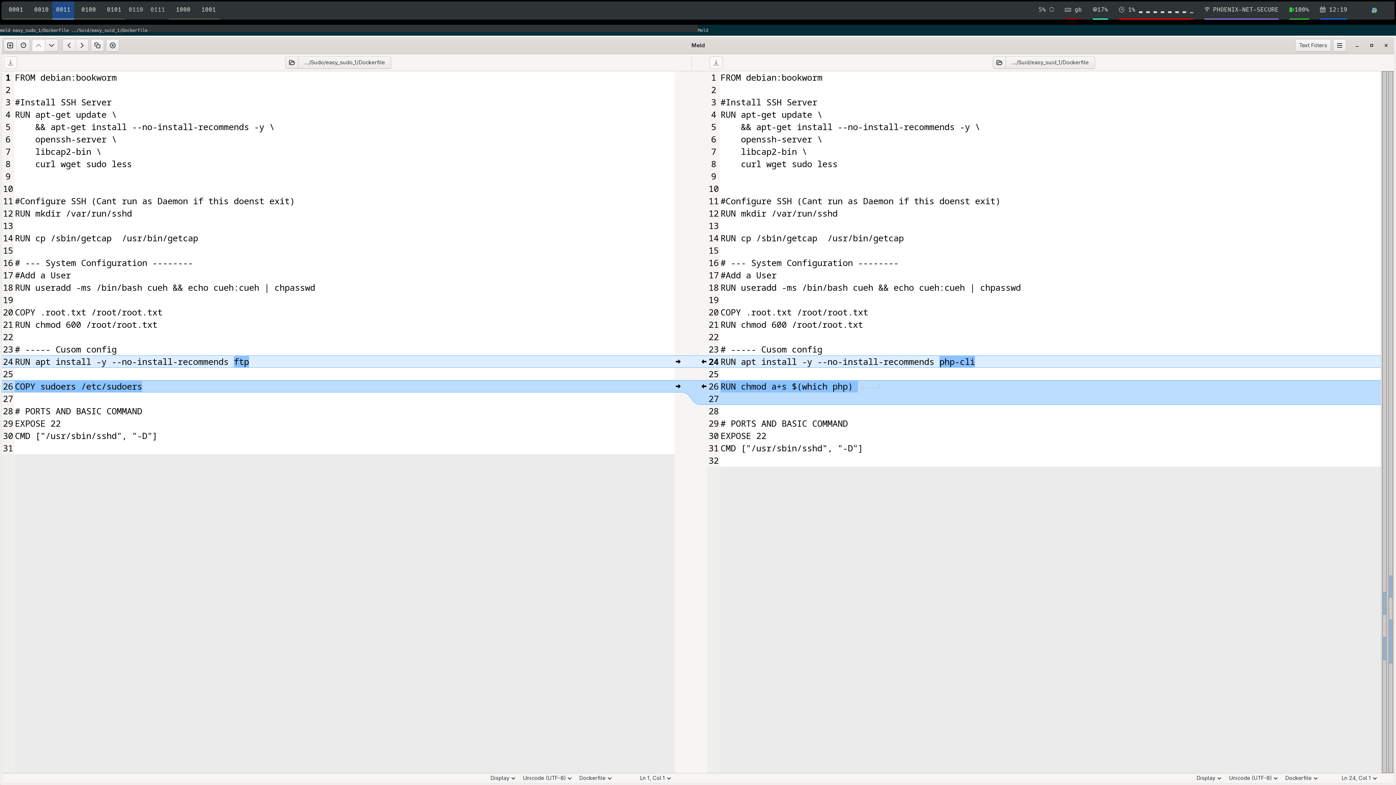
Task: Click the push change right chevron
Action: pyautogui.click(x=82, y=45)
